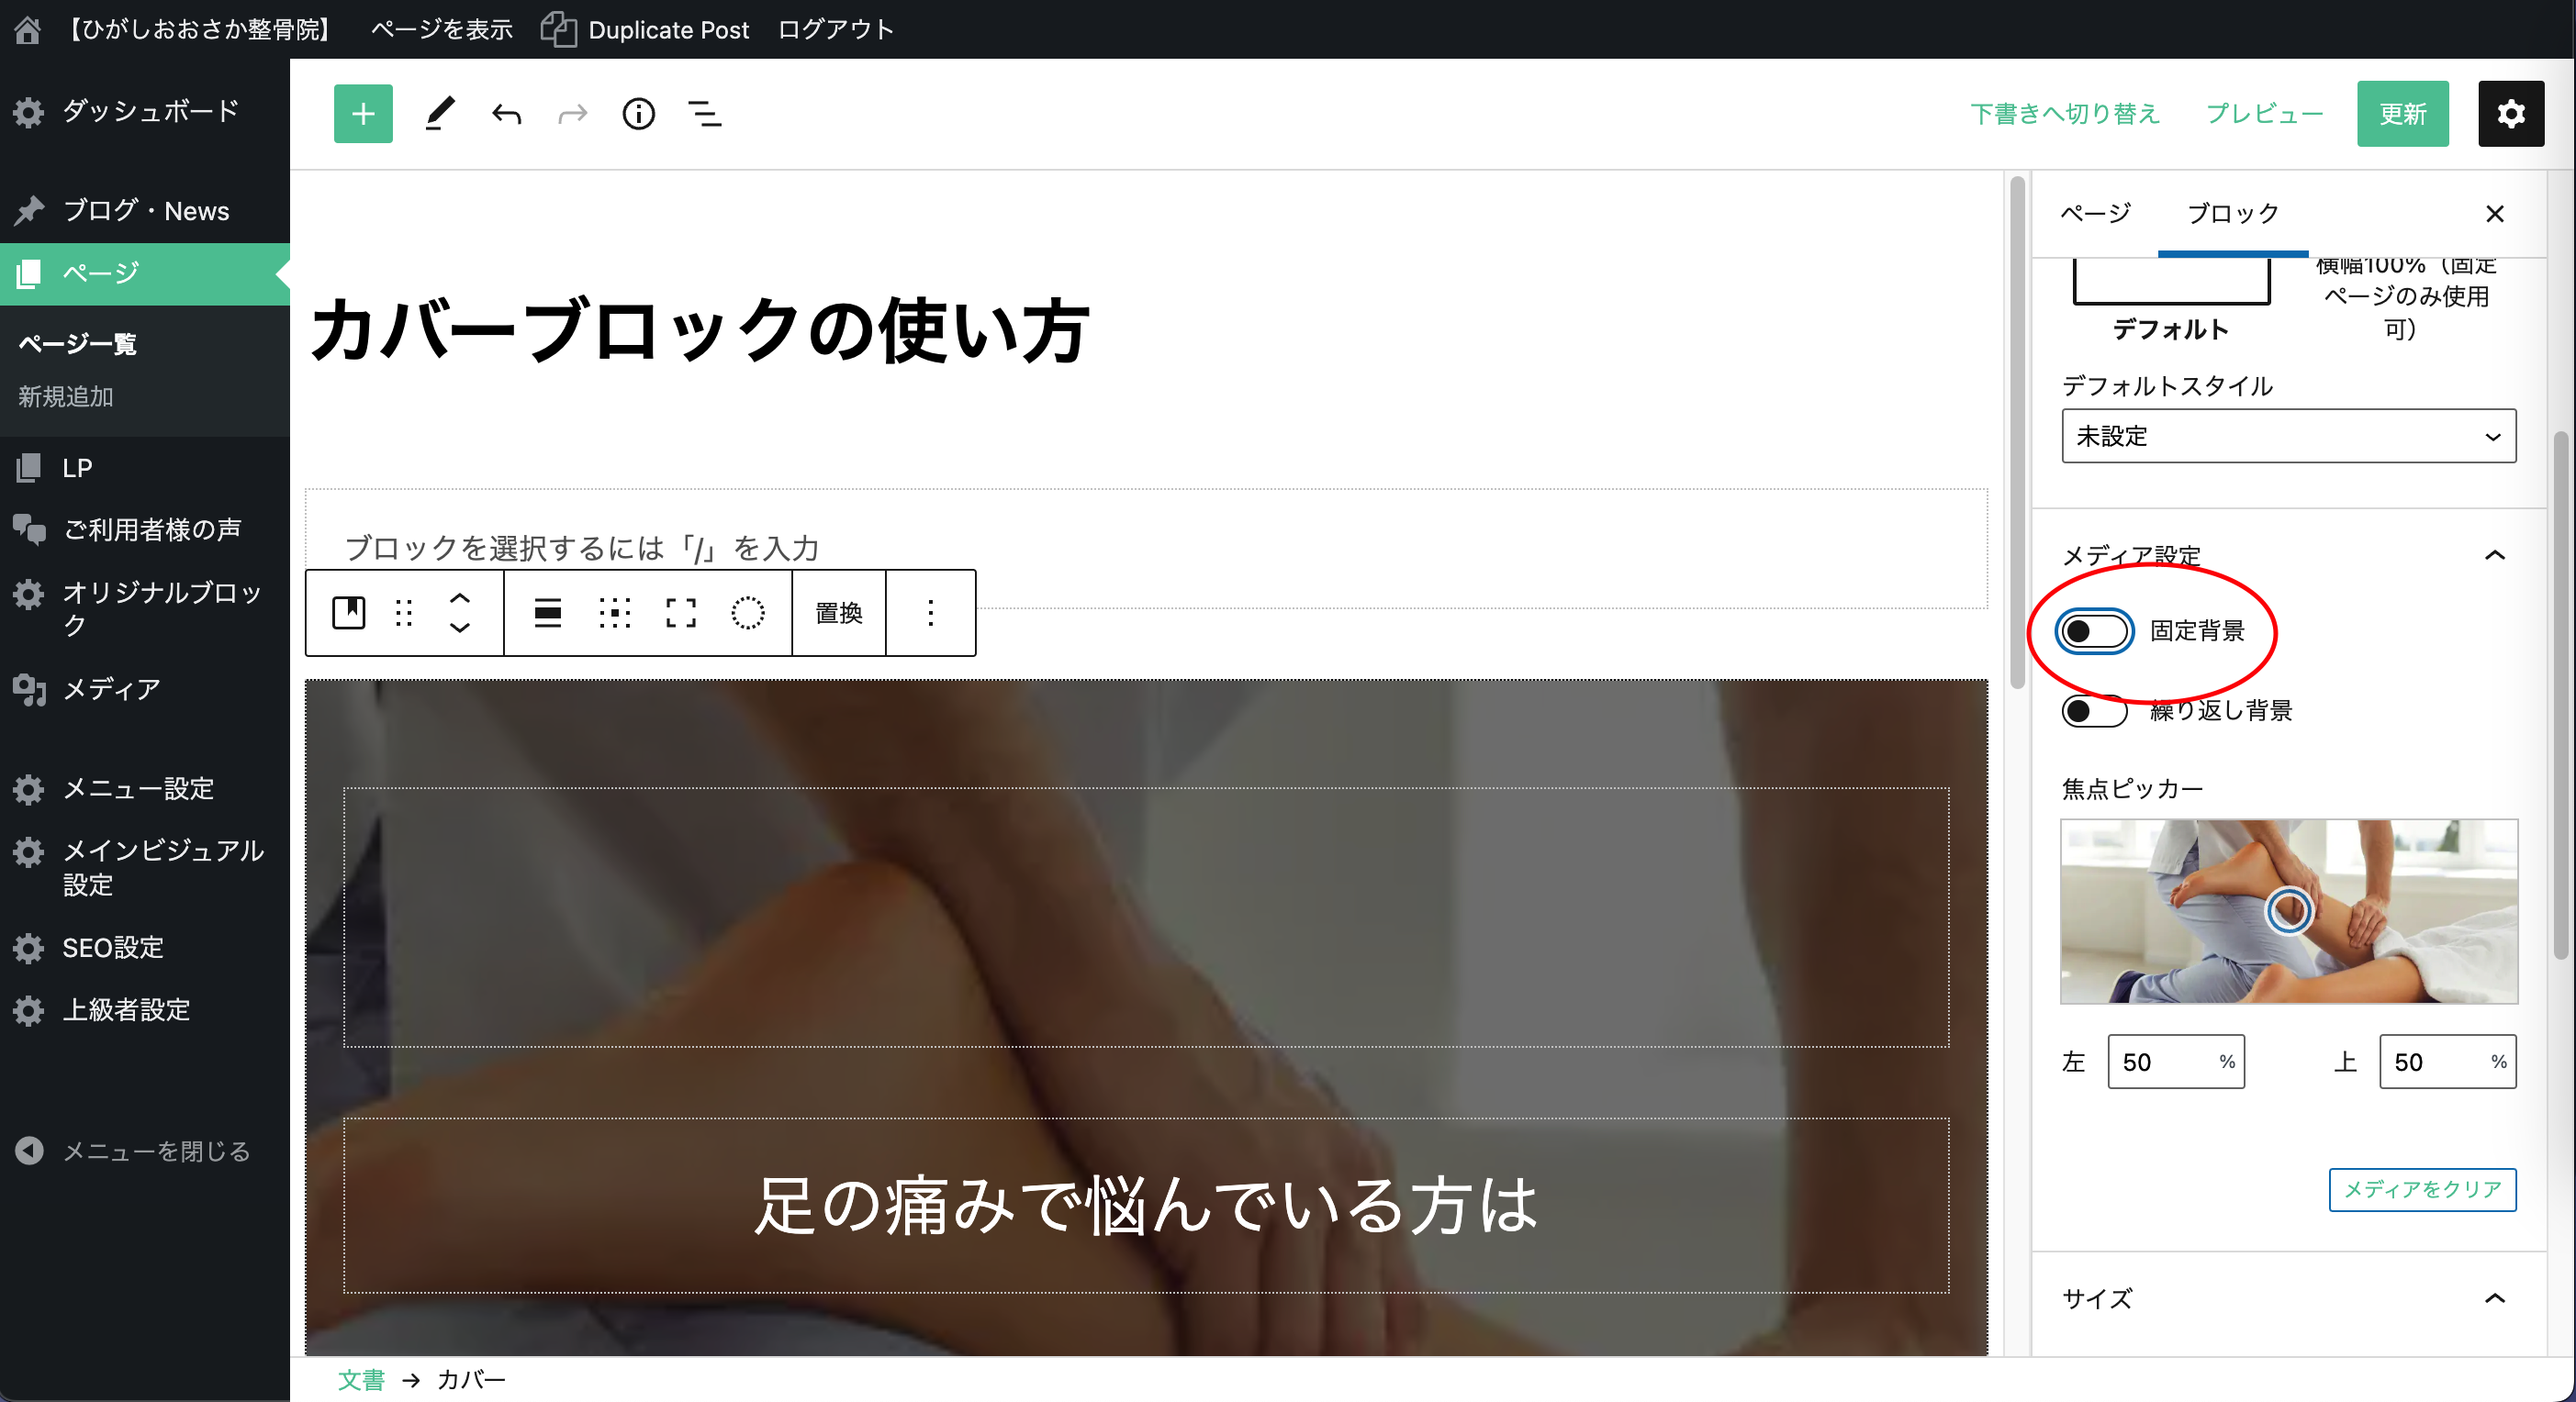
Task: Click the 更新 button
Action: [2402, 114]
